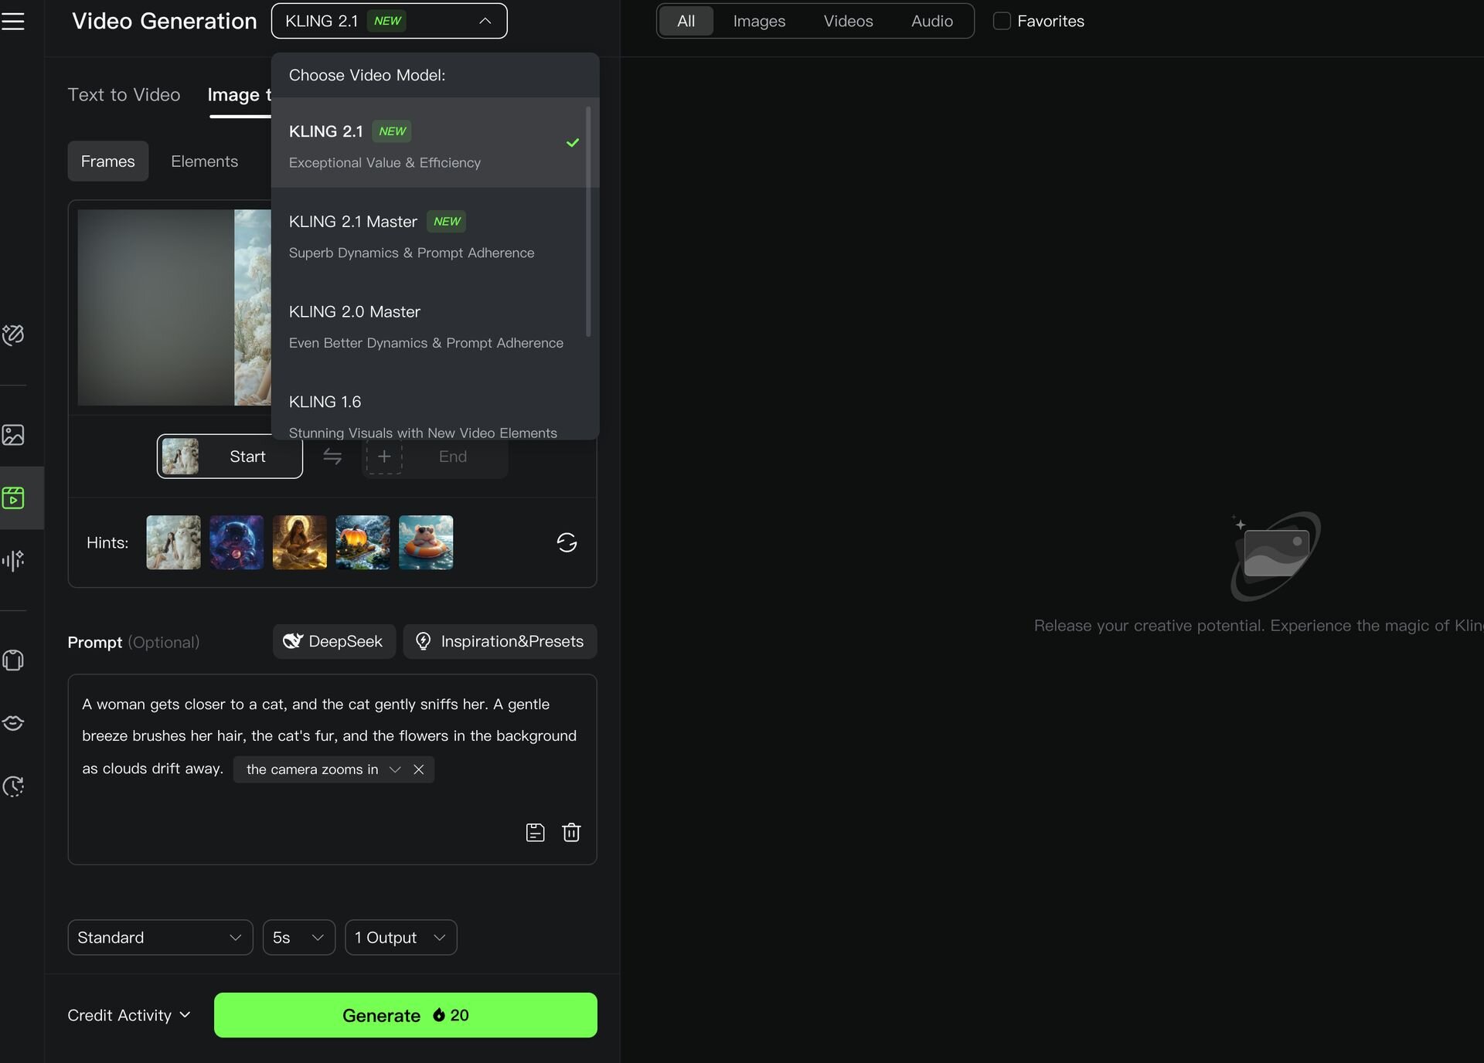Switch to the Elements tab
Viewport: 1484px width, 1063px height.
204,161
